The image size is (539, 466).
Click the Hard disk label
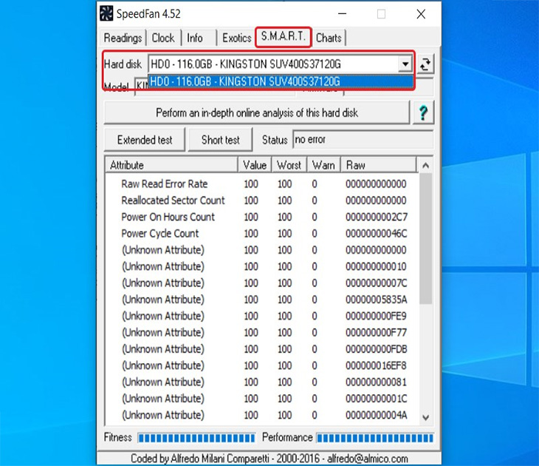[x=123, y=64]
